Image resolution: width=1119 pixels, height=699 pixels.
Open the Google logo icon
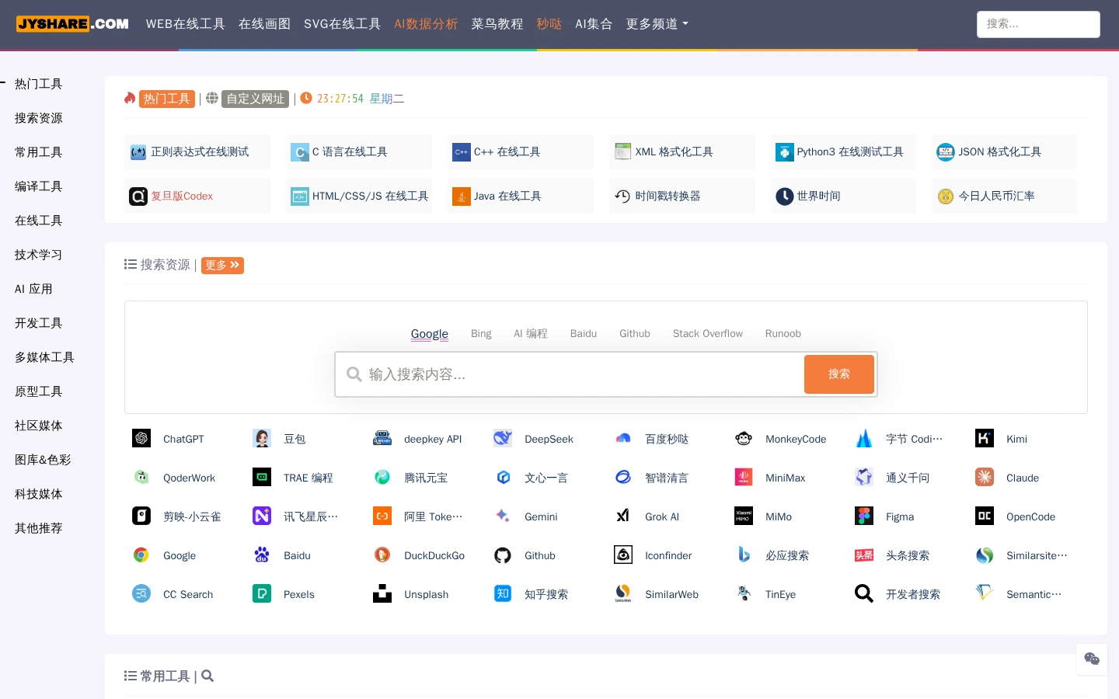(141, 555)
